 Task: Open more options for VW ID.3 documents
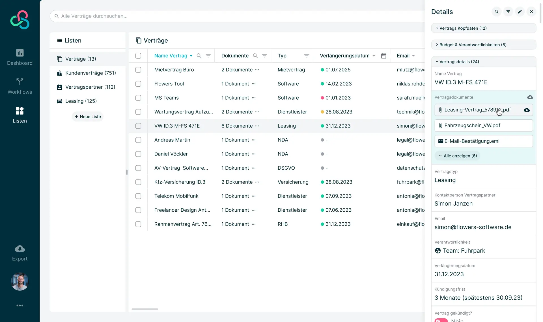coord(257,126)
